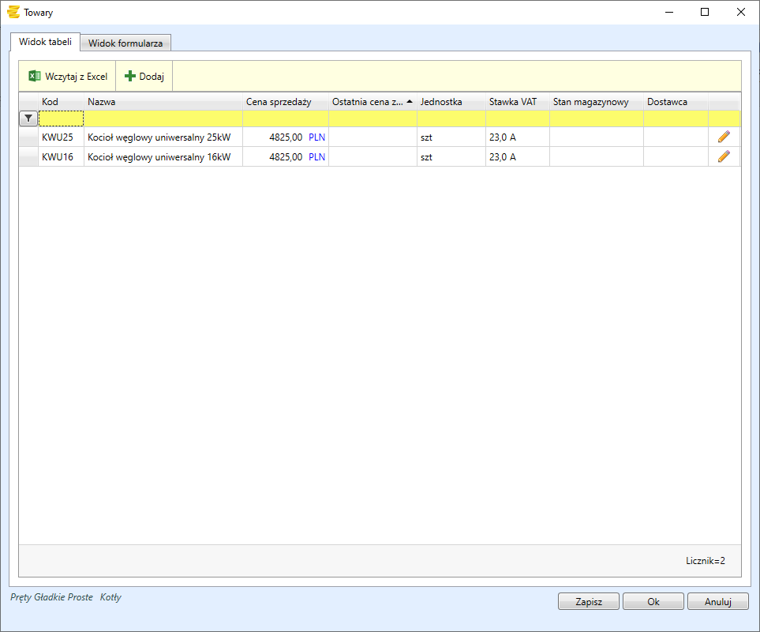This screenshot has height=632, width=760.
Task: Cancel using the Anuluj button
Action: point(717,602)
